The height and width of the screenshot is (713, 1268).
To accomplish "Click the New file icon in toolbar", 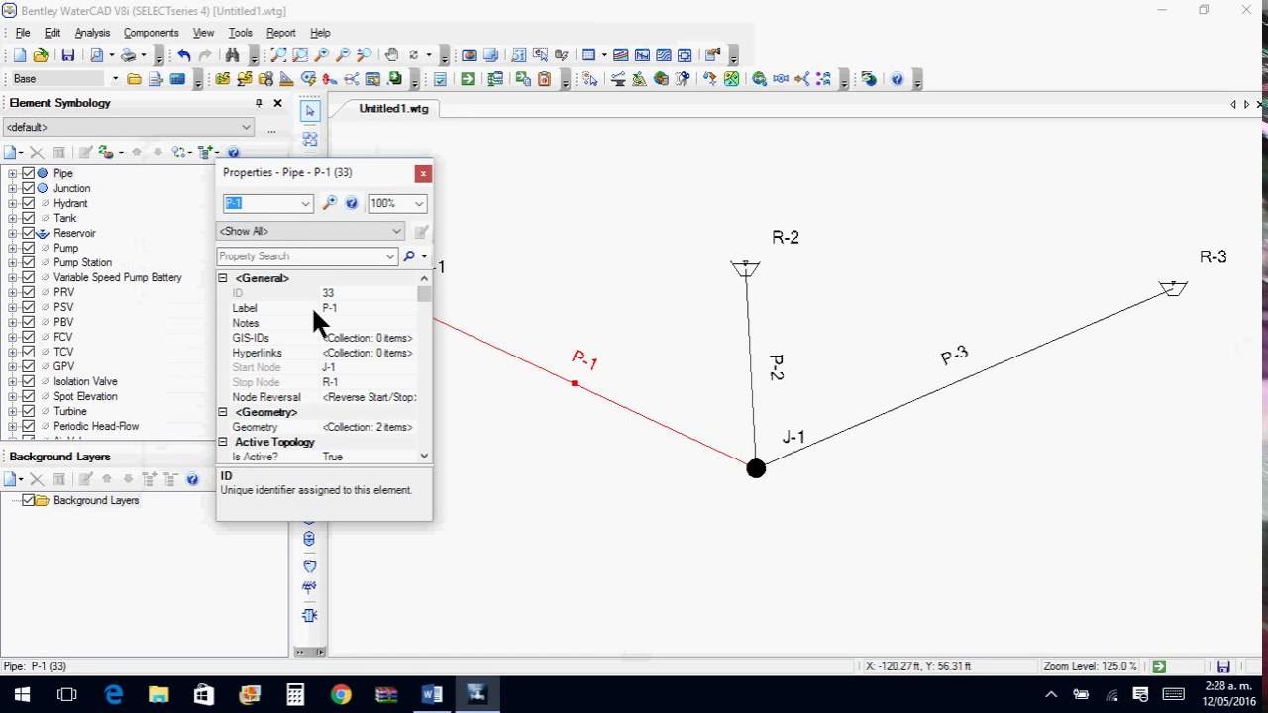I will pos(19,55).
